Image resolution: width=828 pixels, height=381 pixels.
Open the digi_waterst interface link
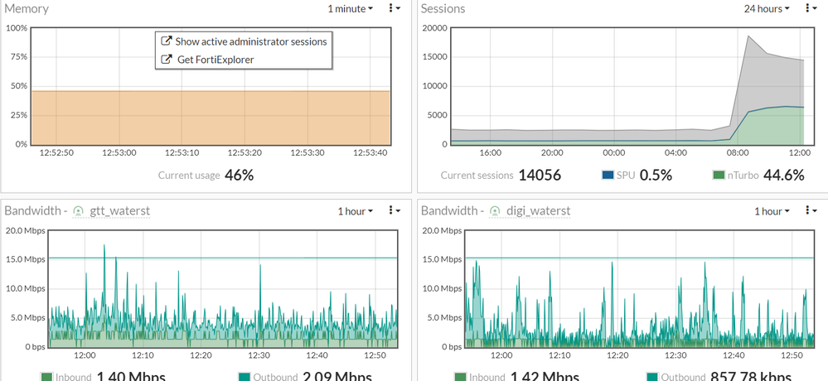tap(538, 211)
